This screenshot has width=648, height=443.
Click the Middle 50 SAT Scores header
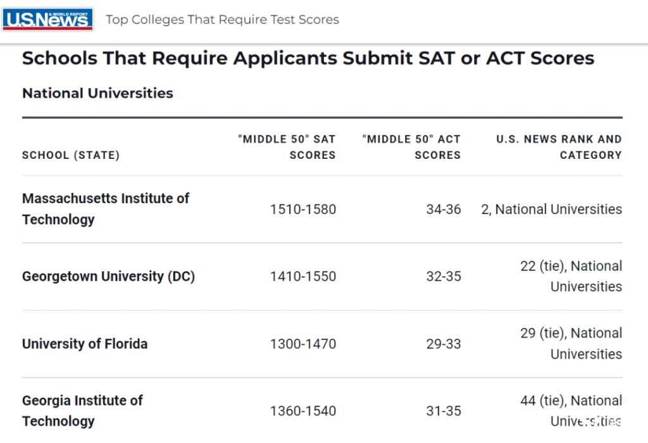[x=287, y=147]
